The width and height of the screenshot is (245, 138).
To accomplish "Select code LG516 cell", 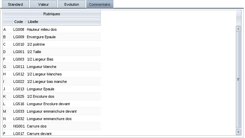I will point(19,104).
